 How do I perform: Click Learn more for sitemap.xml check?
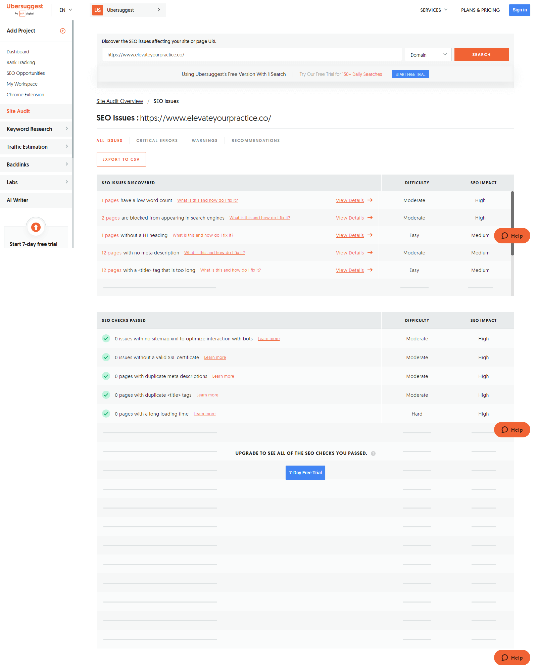(x=269, y=339)
